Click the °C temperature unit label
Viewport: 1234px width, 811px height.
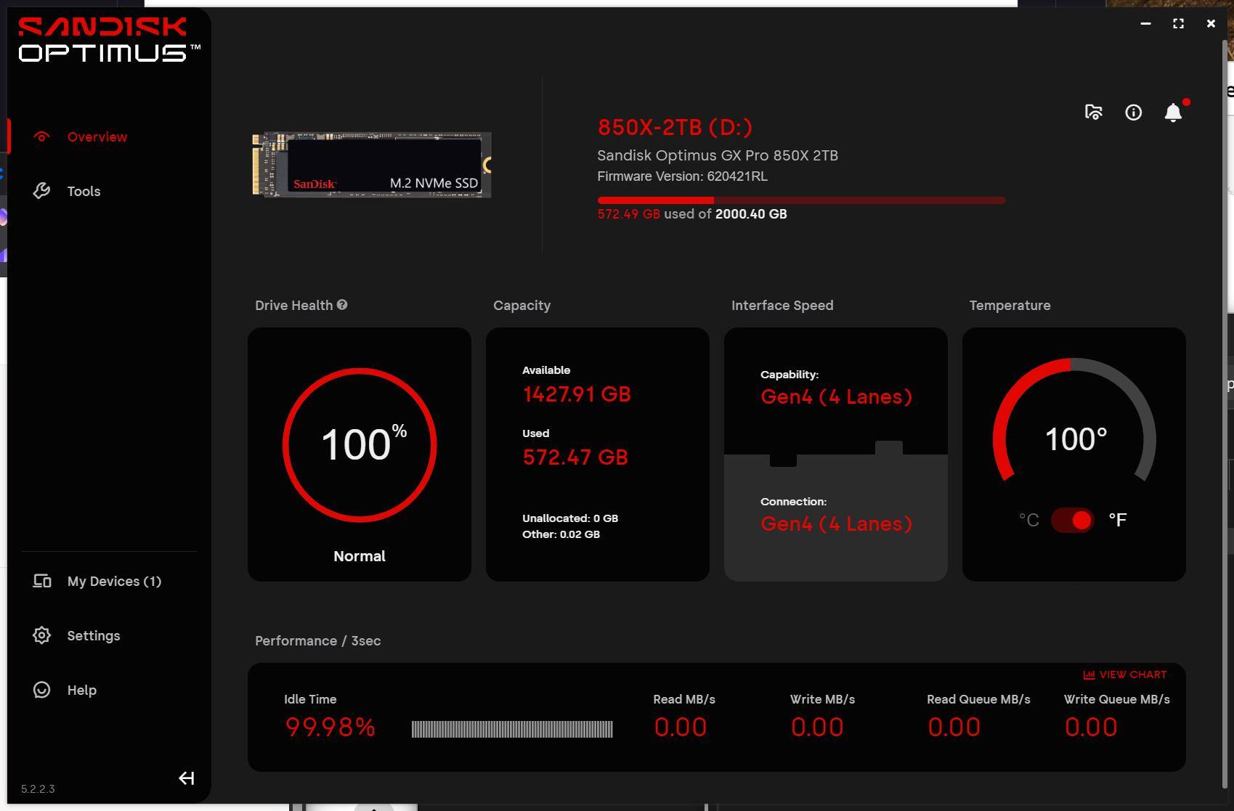coord(1028,520)
